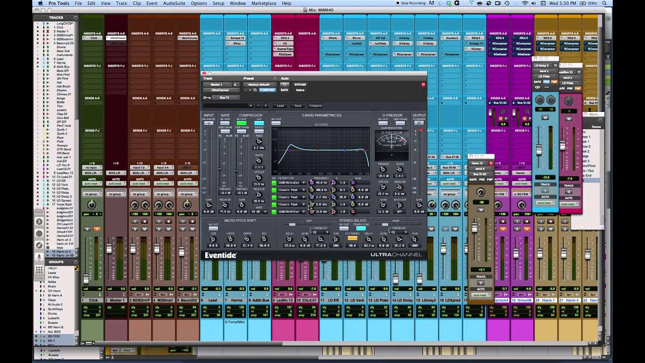The image size is (645, 363).
Task: Click the Save button in UltraChannel
Action: (298, 106)
